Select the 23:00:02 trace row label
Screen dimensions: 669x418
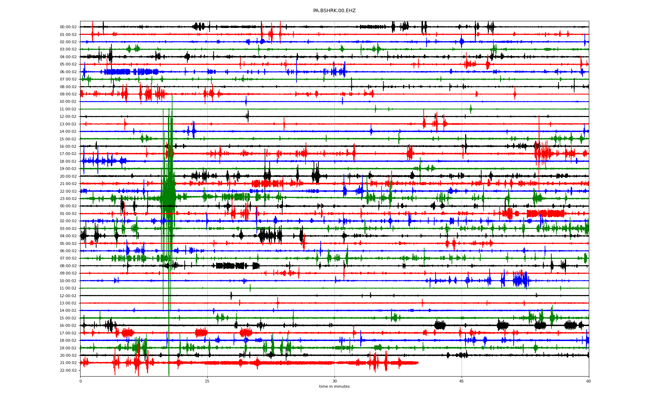[x=68, y=199]
